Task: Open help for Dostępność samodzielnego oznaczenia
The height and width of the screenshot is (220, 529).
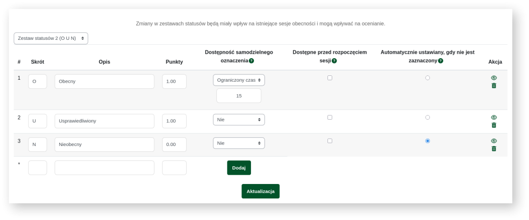Action: (x=252, y=61)
